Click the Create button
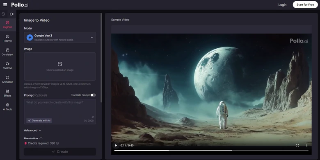320x160 pixels. 60,152
